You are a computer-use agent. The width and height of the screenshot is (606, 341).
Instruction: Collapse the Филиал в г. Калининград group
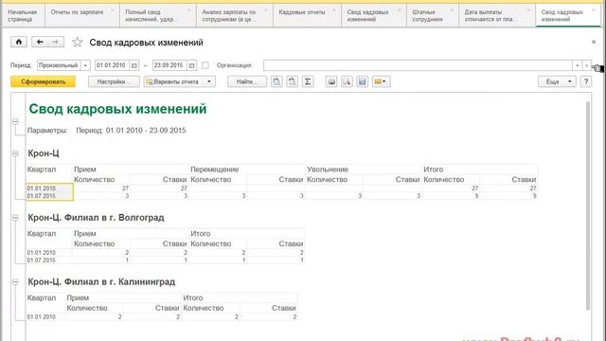[15, 282]
